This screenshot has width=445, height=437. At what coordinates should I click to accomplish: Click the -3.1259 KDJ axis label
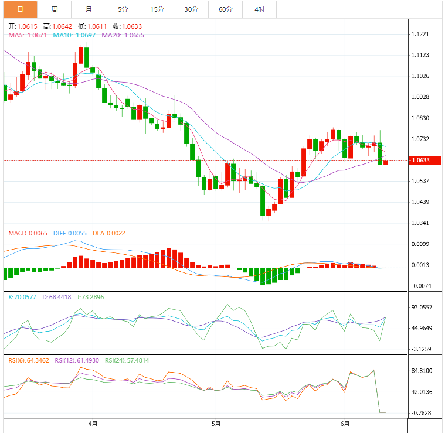[x=421, y=349]
